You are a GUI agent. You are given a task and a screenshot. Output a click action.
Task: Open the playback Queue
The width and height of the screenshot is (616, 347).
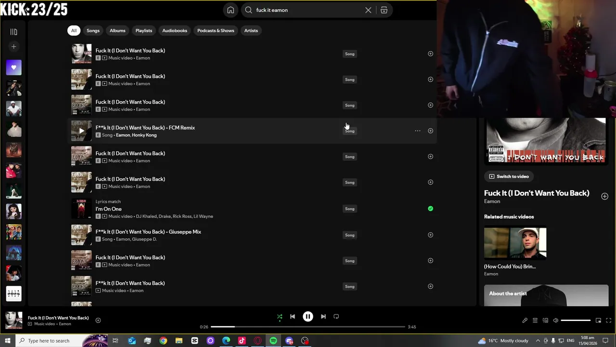pos(535,320)
